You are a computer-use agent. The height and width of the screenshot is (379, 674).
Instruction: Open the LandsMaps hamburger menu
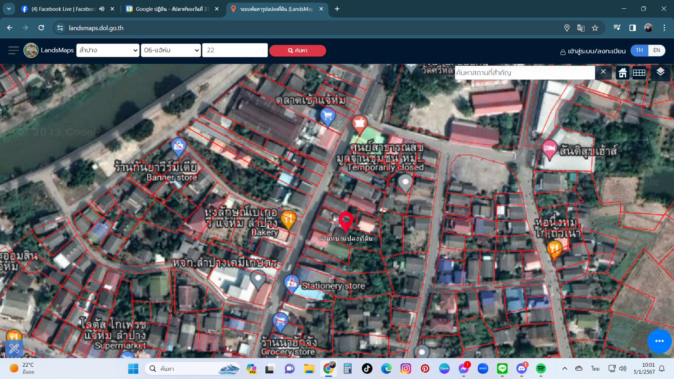point(13,51)
